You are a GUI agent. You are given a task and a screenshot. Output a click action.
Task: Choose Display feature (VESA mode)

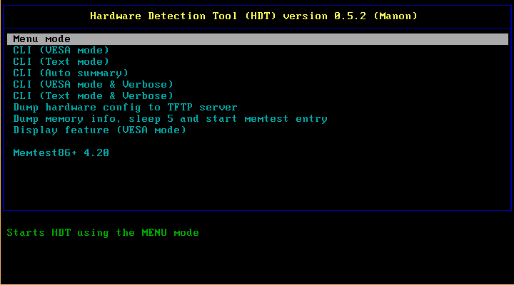100,130
